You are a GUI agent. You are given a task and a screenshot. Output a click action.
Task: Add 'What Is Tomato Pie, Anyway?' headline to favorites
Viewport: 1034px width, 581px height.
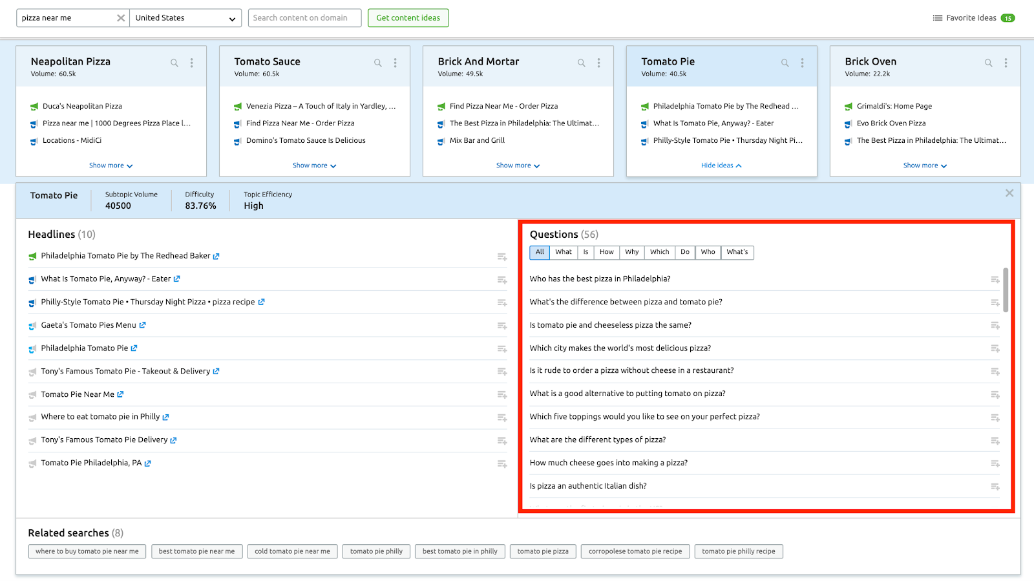(502, 280)
